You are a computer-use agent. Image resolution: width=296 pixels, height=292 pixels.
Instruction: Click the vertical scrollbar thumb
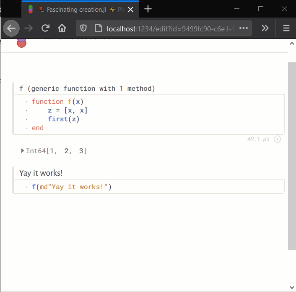click(x=292, y=156)
